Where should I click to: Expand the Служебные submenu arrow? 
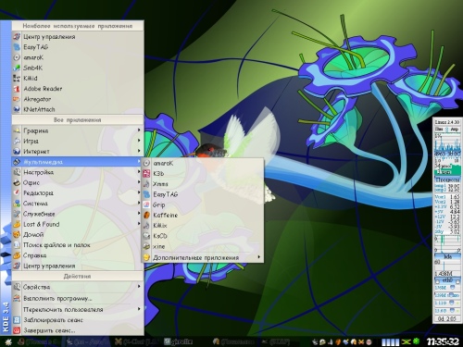point(139,214)
